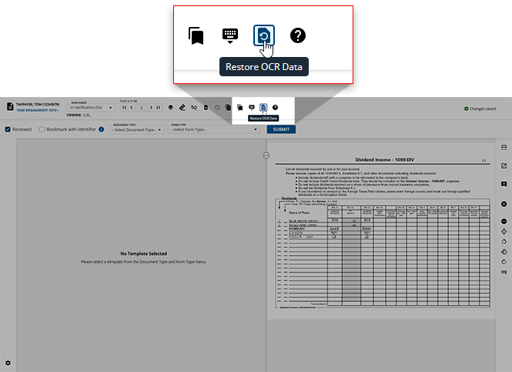This screenshot has width=512, height=372.
Task: Click the stacked layers icon
Action: (170, 108)
